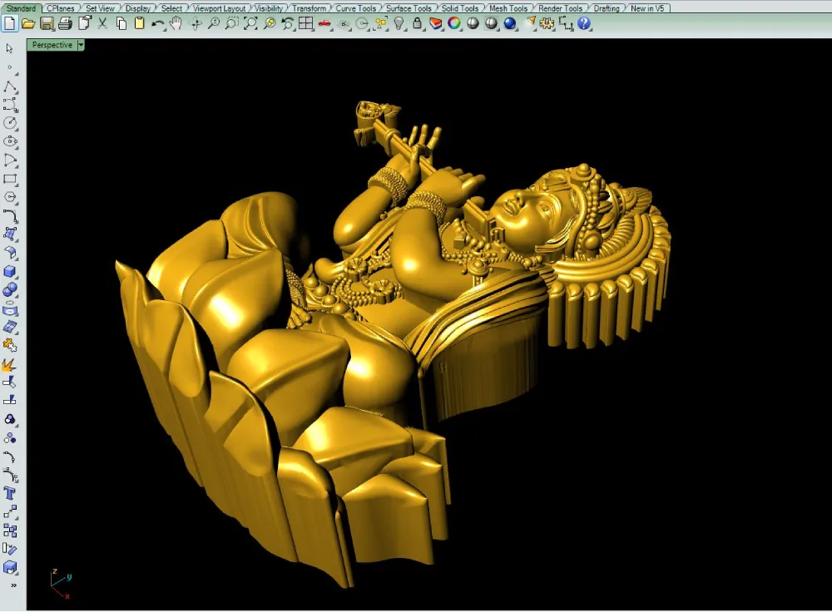
Task: Click the Explode icon in sidebar
Action: (9, 364)
